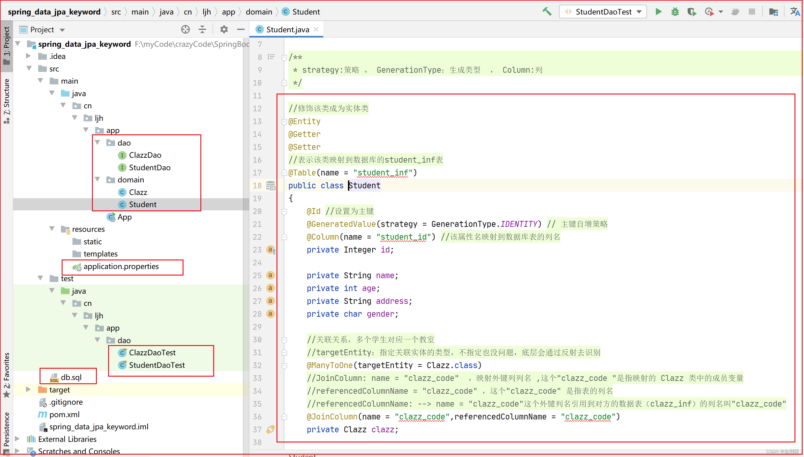Image resolution: width=804 pixels, height=457 pixels.
Task: Close the Student.java editor tab
Action: click(x=316, y=29)
